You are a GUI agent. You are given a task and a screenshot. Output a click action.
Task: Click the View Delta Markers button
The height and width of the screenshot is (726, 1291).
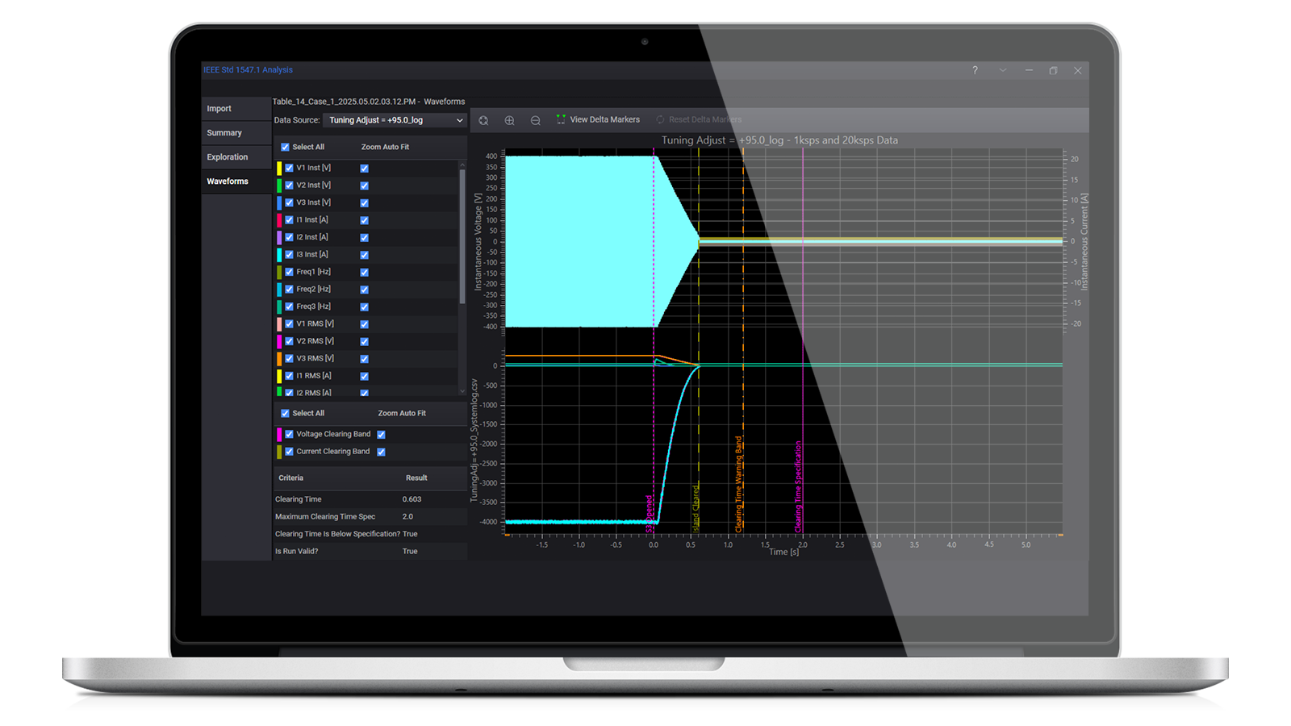click(x=604, y=119)
